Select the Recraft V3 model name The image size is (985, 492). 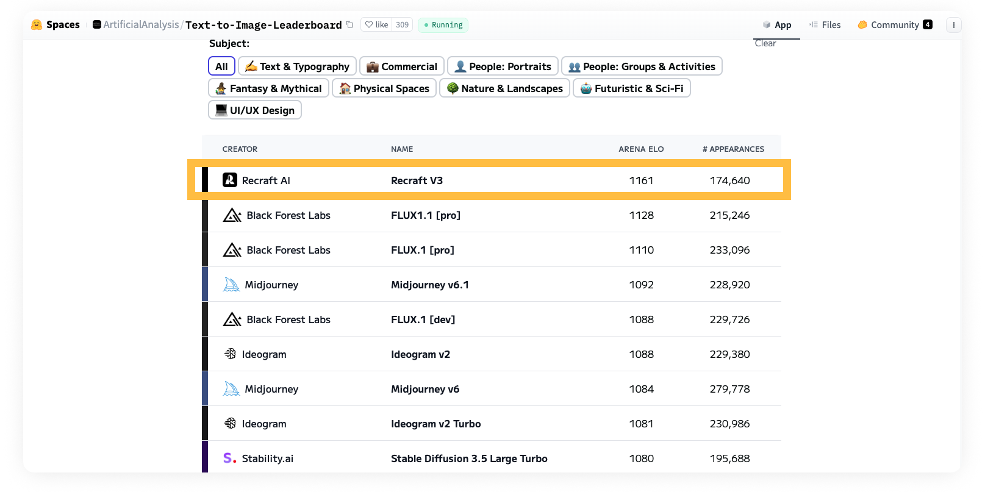pyautogui.click(x=417, y=180)
